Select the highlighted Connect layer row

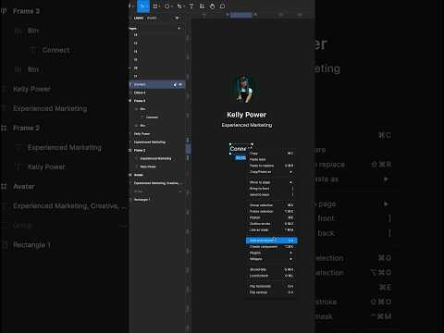[x=157, y=84]
